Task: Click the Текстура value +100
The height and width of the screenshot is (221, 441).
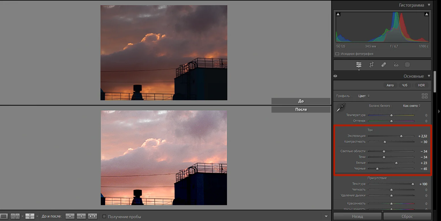Action: (423, 184)
